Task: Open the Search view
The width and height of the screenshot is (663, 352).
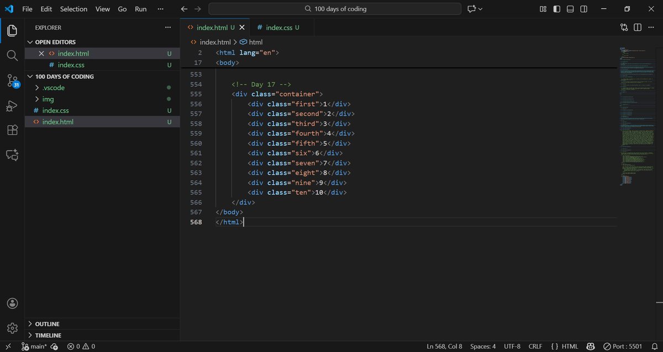Action: pyautogui.click(x=12, y=55)
